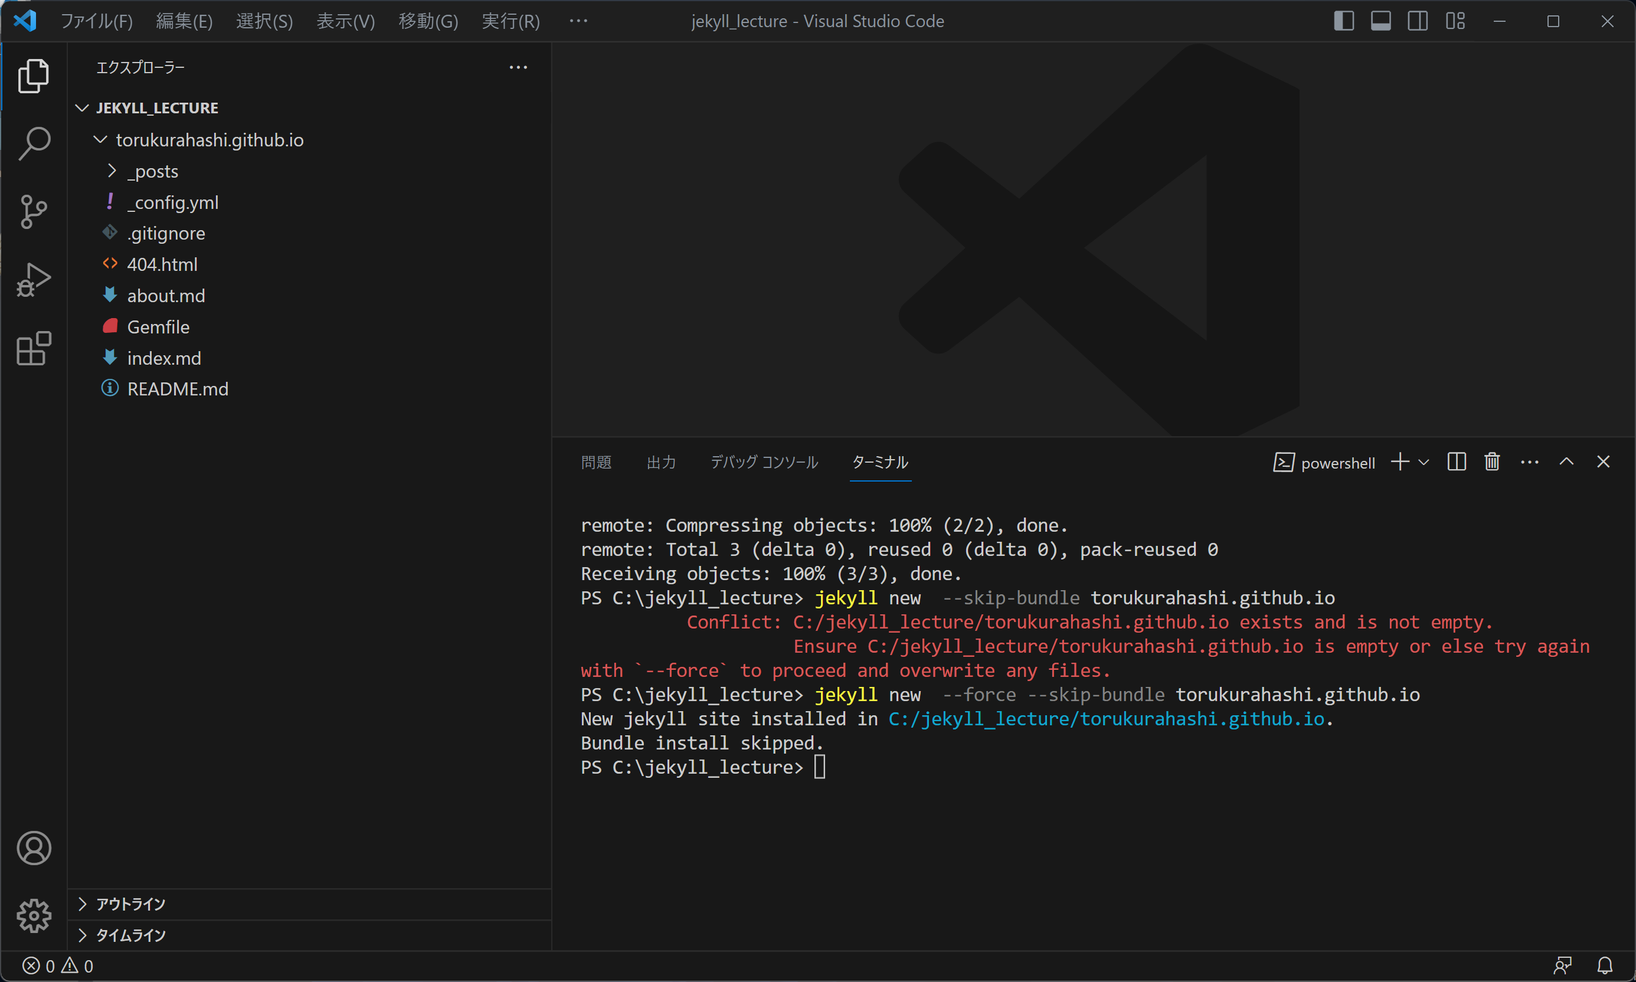Viewport: 1636px width, 982px height.
Task: Open terminal panel more actions ellipsis
Action: coord(1529,463)
